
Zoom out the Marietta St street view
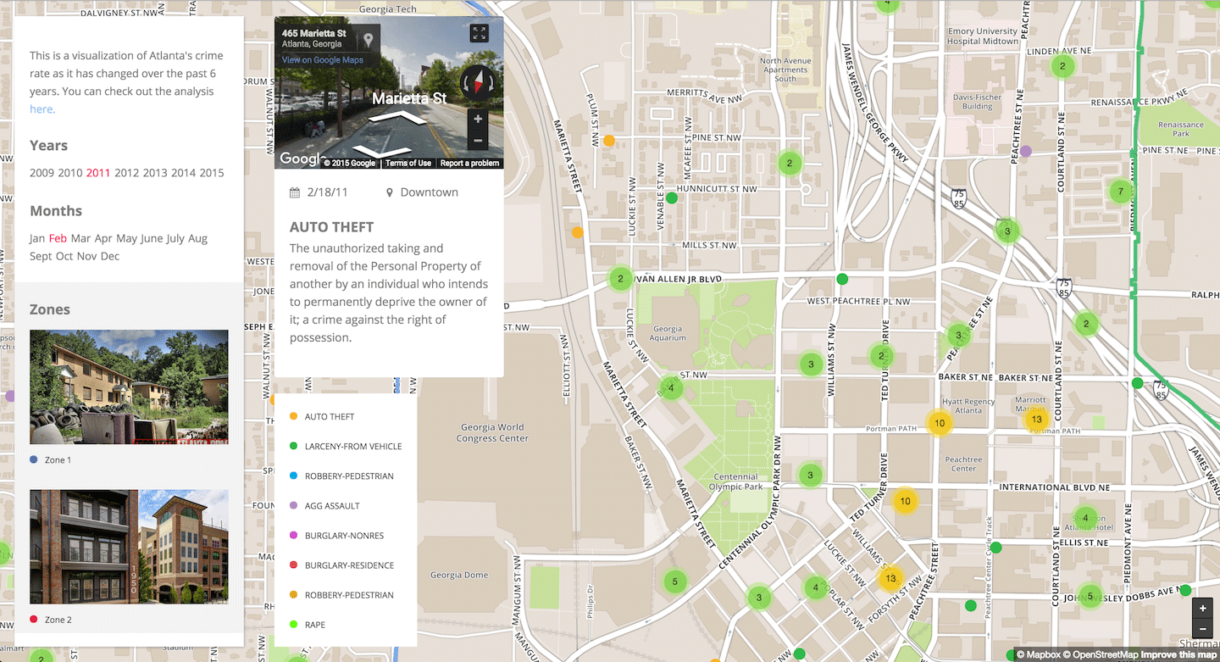click(x=478, y=140)
